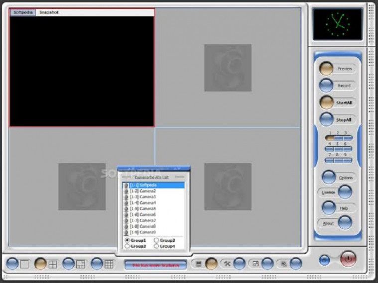
Task: Select [1-1] Softpedia in camera list
Action: tap(153, 185)
